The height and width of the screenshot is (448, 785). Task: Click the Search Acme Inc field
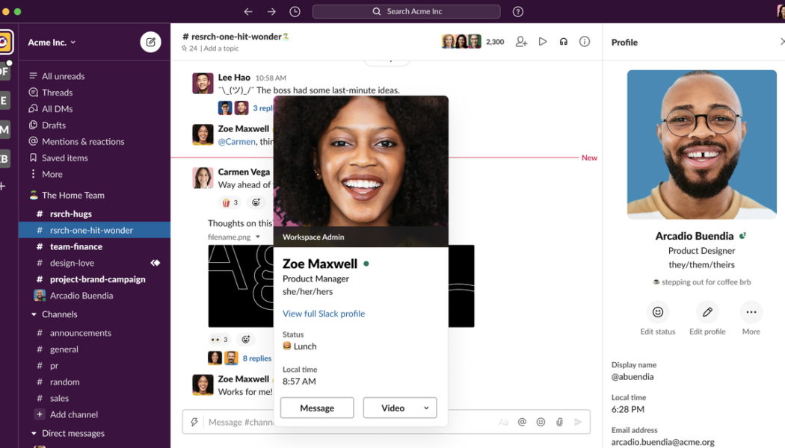(407, 11)
